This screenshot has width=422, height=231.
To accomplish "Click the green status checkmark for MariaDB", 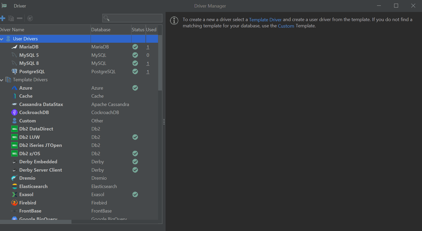I will click(135, 47).
